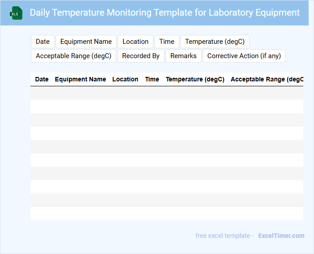Click the Recorded By tag chip
Image resolution: width=314 pixels, height=254 pixels.
click(140, 56)
